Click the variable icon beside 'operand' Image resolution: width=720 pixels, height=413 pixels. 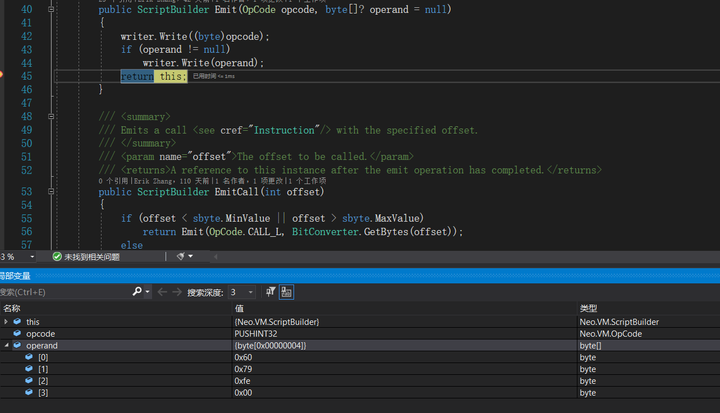click(x=17, y=346)
